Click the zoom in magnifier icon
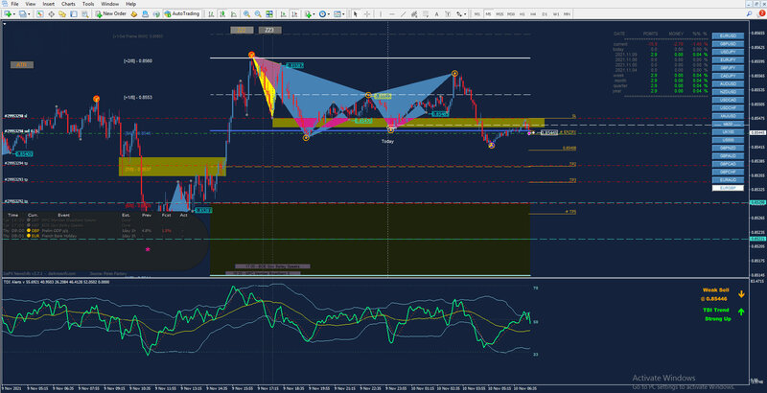Image resolution: width=767 pixels, height=393 pixels. 245,14
